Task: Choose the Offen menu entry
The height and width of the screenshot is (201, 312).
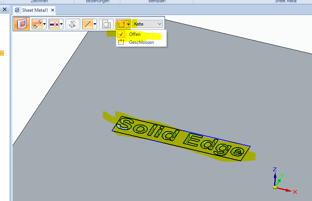Action: coord(141,34)
